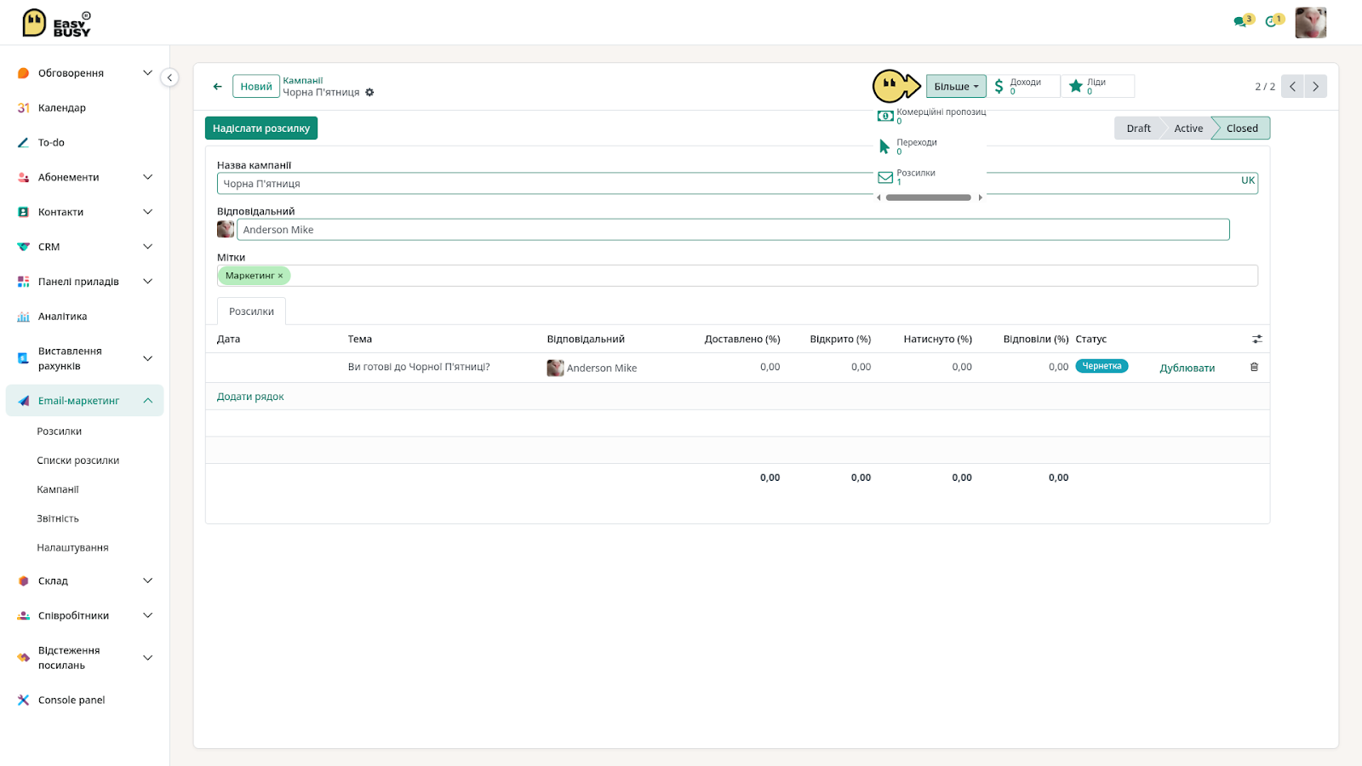Expand Панелі приладів menu chevron
Viewport: 1362px width, 766px height.
point(147,282)
